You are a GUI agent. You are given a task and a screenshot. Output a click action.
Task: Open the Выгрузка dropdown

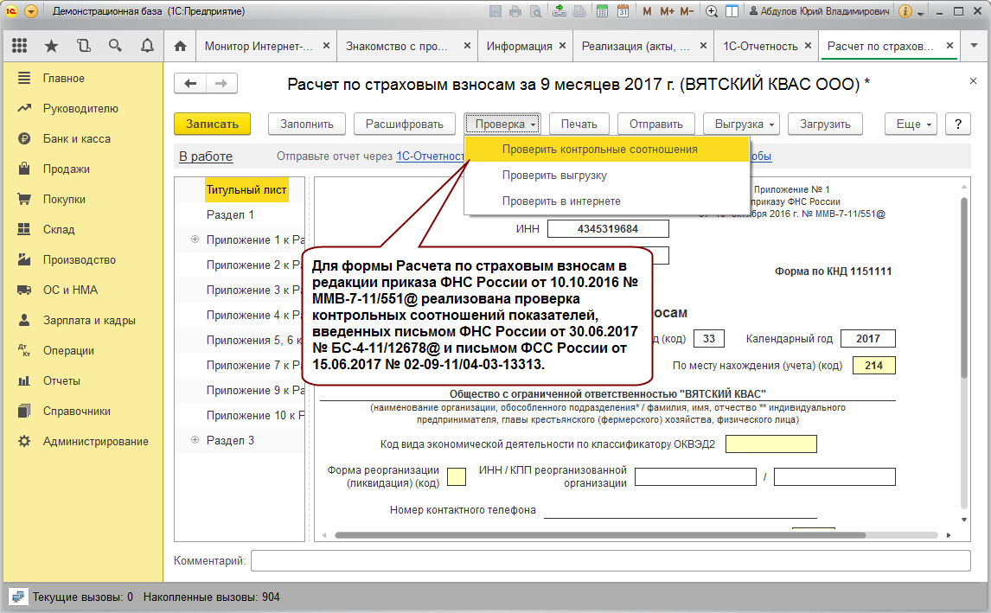click(x=741, y=124)
